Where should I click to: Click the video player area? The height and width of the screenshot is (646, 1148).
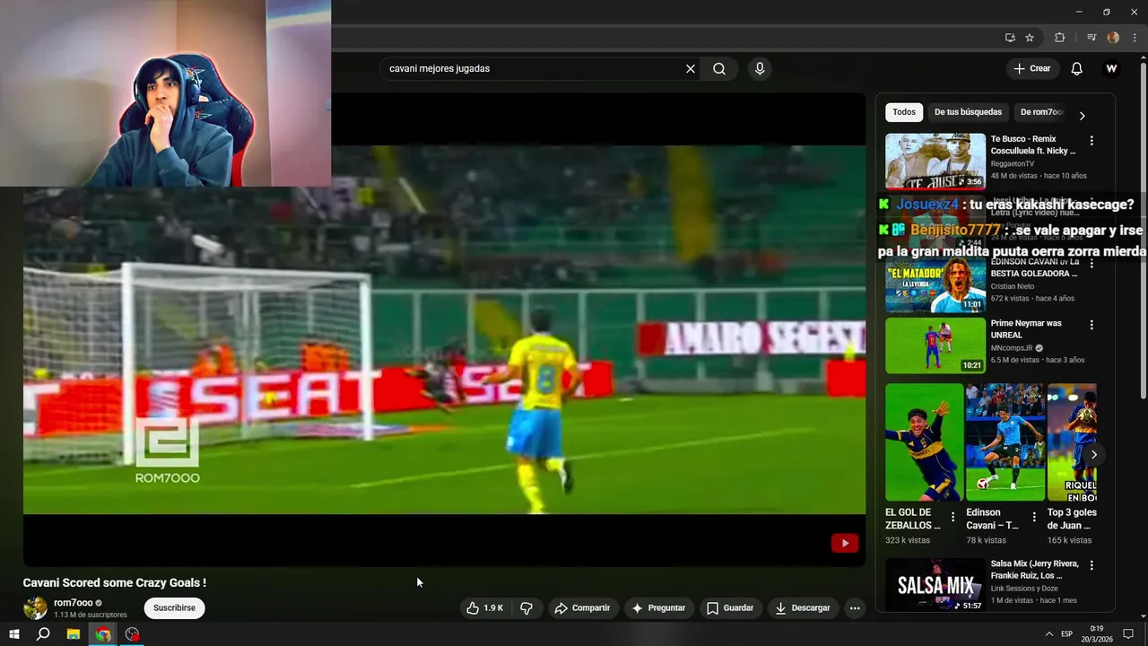(x=444, y=329)
